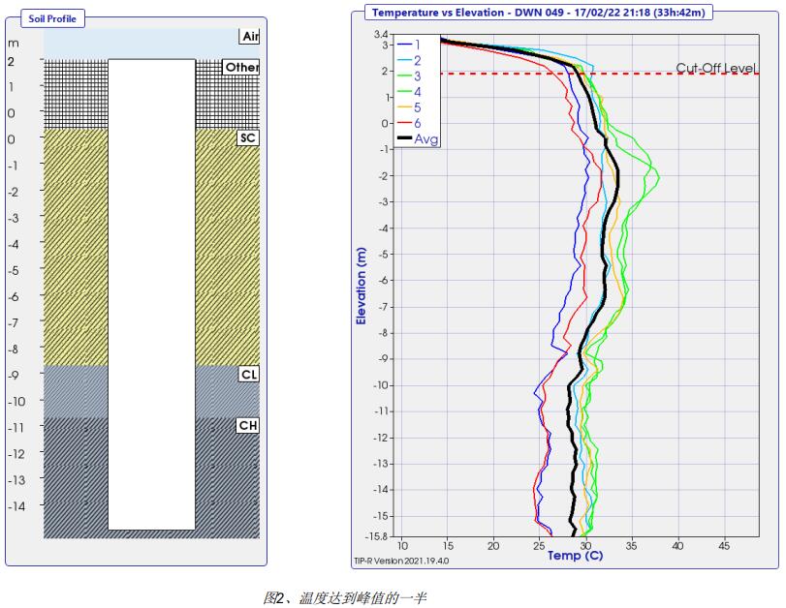Click the blue line swatch for legend entry 1
786x608 pixels.
[x=403, y=45]
